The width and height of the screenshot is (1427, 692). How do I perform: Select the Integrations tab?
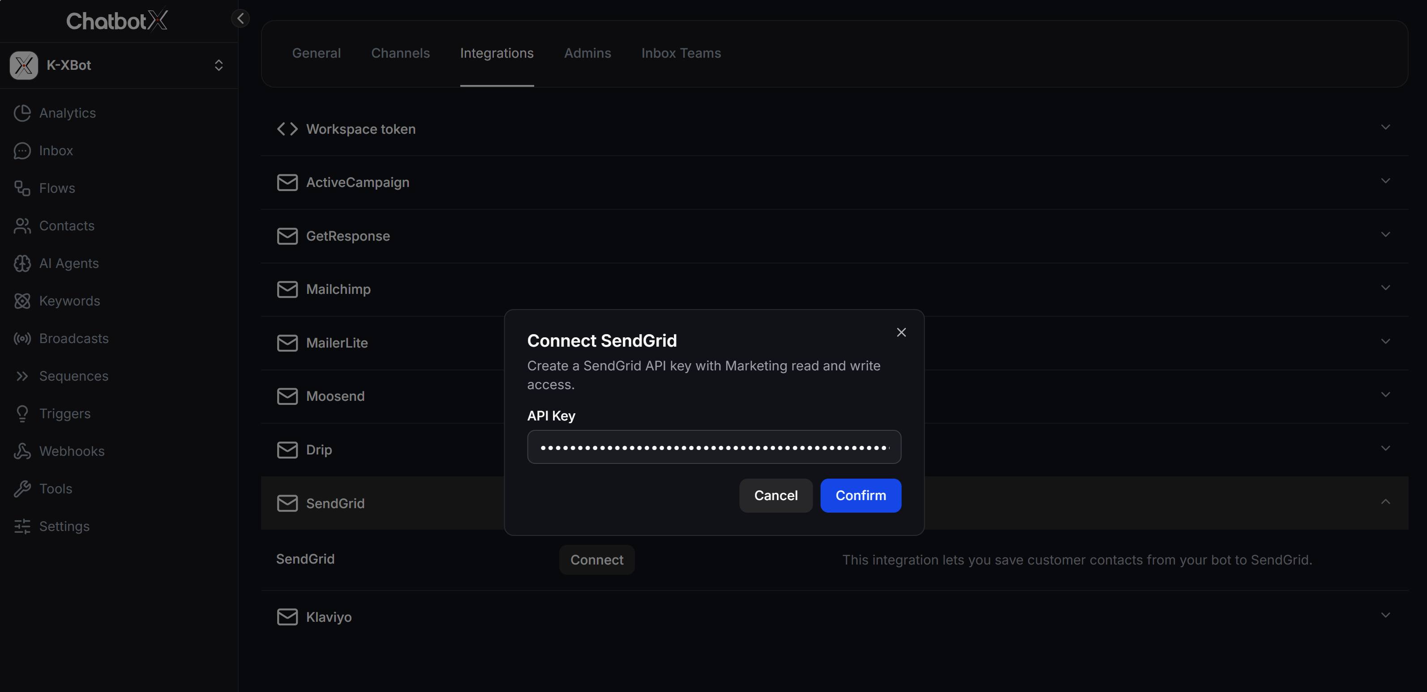(497, 53)
